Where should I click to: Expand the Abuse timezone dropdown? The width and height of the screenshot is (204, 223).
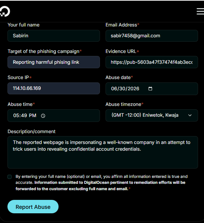point(152,115)
